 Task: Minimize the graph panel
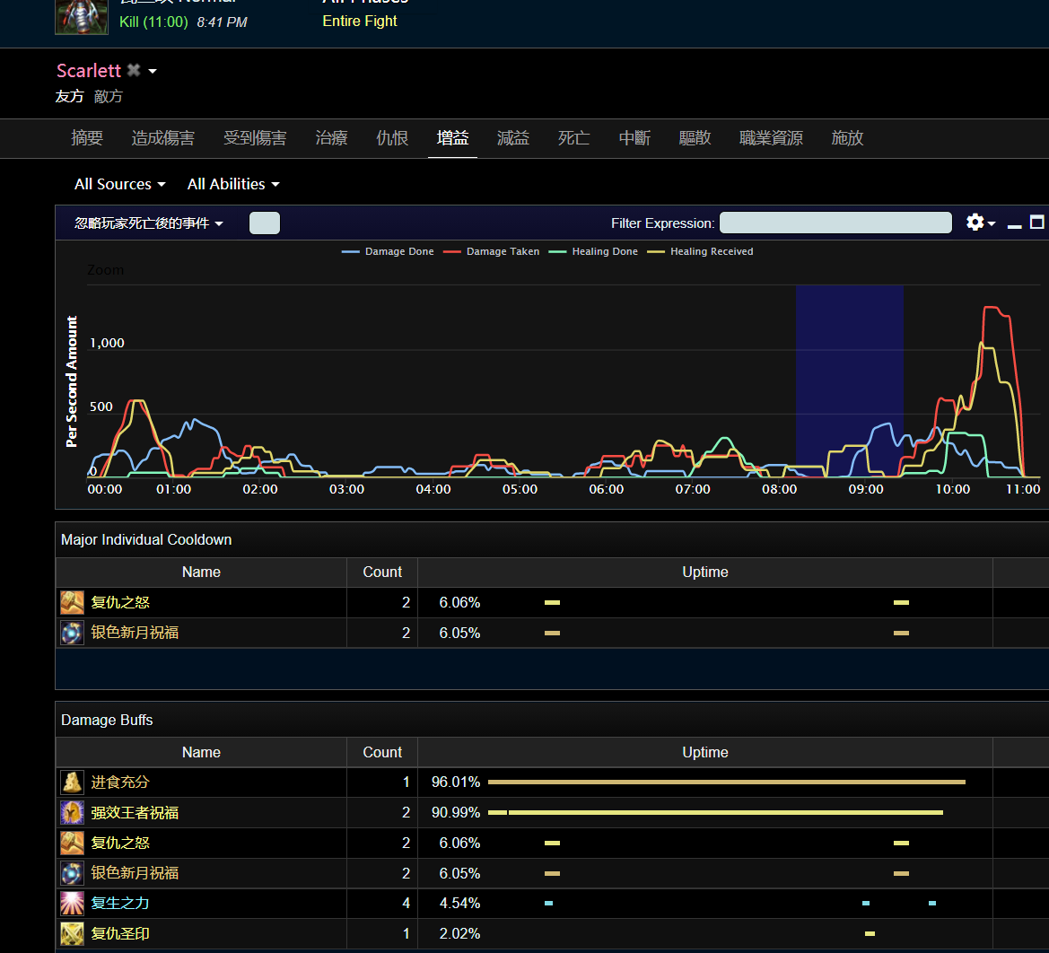[x=1014, y=225]
